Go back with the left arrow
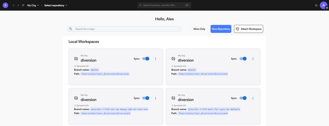Screen dimensions: 329x126 (x=14, y=5)
